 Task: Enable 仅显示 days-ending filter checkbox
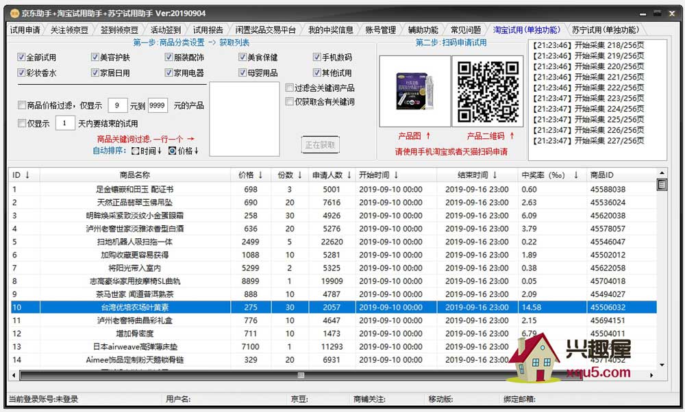22,123
